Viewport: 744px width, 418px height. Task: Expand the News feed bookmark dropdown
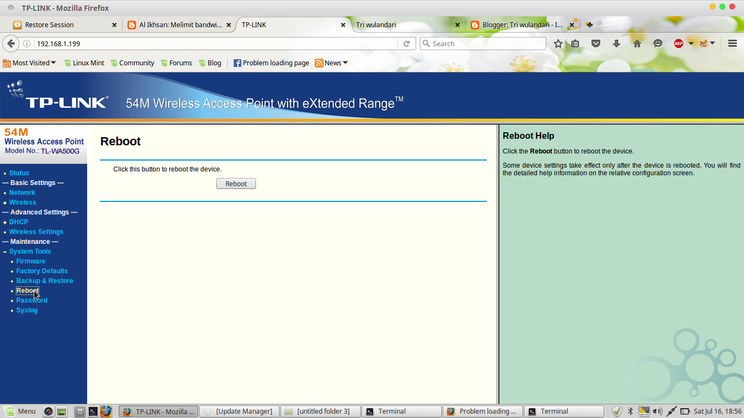pos(331,63)
